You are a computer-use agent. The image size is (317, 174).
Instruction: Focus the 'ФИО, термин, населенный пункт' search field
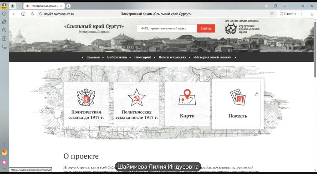pos(167,28)
